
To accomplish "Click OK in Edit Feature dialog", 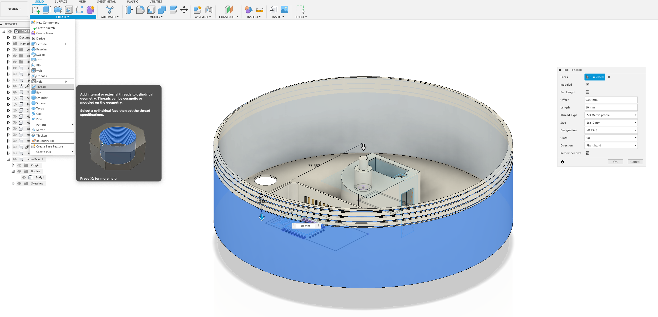I will tap(615, 162).
